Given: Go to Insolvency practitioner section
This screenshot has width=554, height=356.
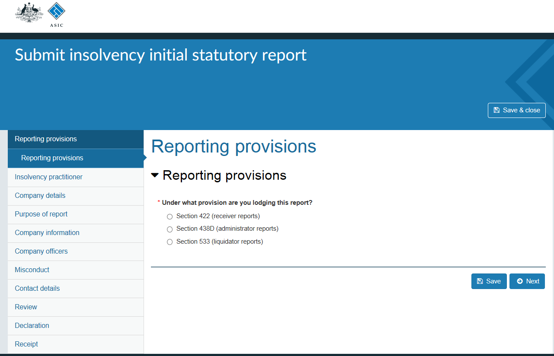Looking at the screenshot, I should tap(76, 177).
